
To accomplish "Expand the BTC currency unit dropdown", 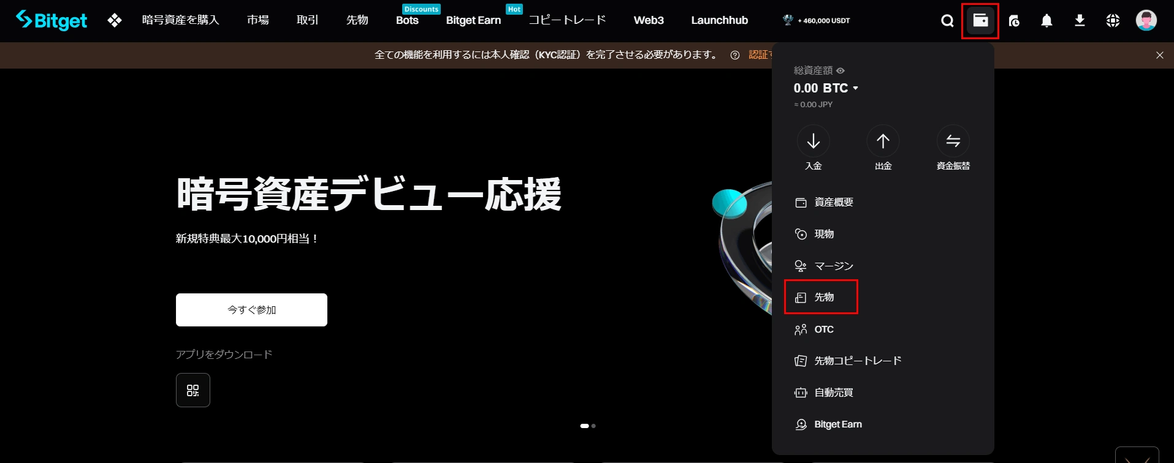I will 855,88.
